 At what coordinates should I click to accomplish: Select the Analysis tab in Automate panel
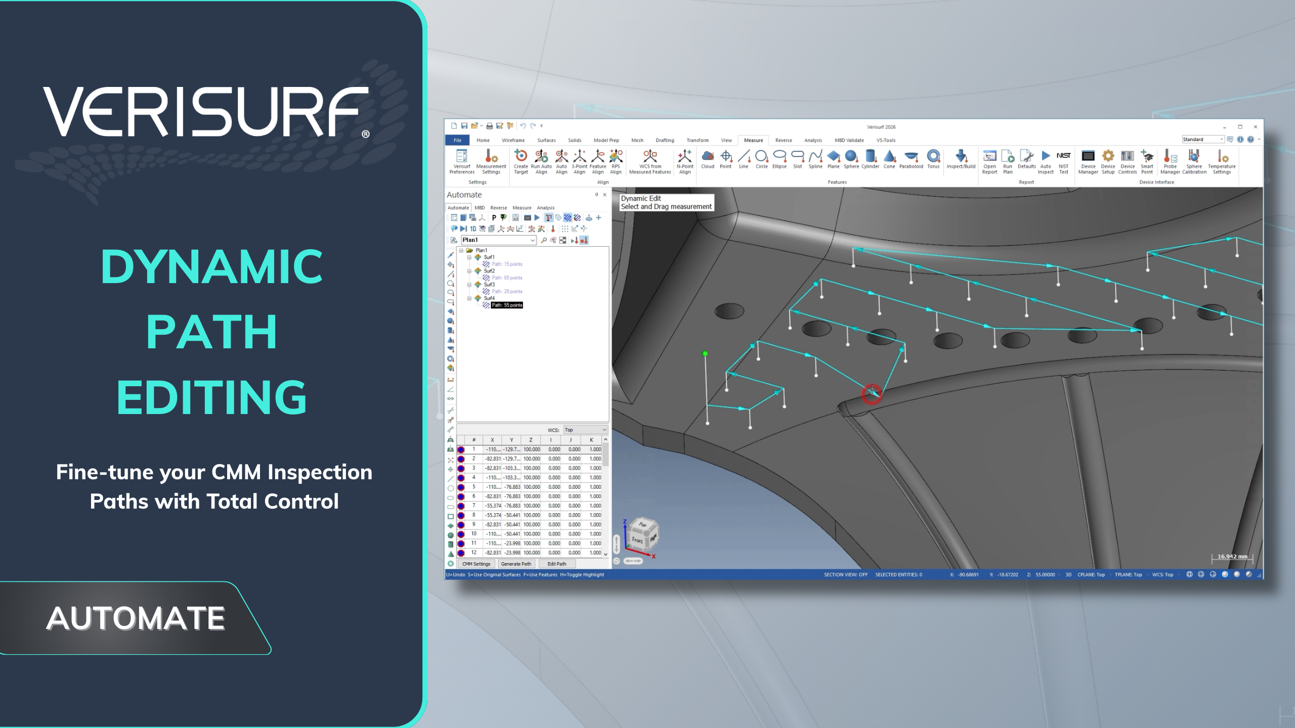545,208
